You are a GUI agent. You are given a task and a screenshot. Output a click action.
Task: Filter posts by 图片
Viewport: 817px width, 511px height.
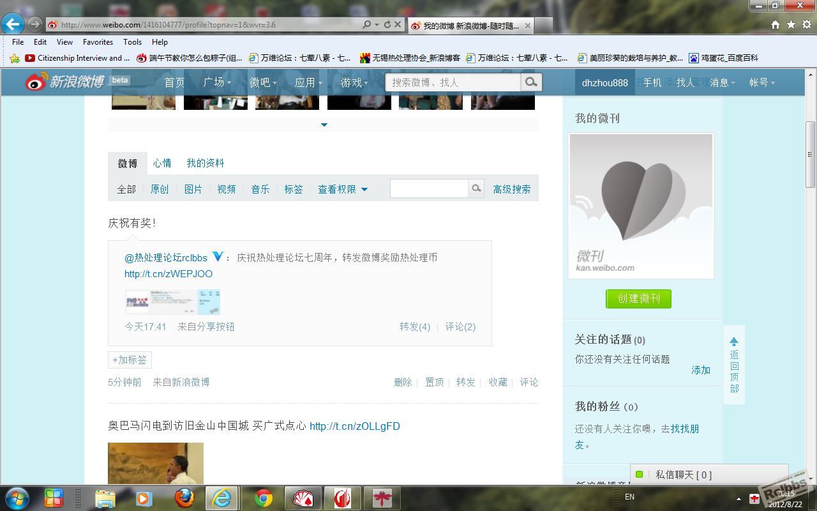(193, 189)
